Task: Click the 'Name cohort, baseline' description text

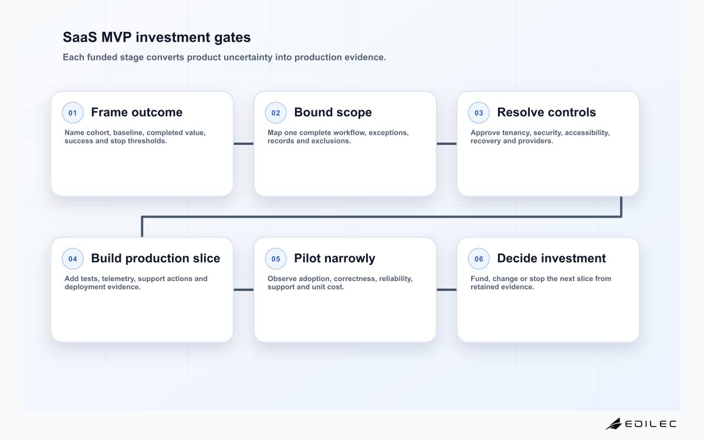Action: [135, 137]
